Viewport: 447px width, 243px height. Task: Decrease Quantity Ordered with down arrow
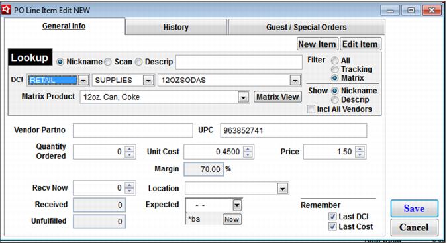pyautogui.click(x=129, y=154)
